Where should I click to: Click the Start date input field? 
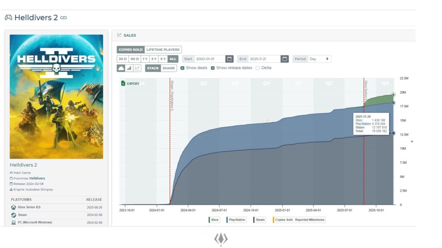209,59
